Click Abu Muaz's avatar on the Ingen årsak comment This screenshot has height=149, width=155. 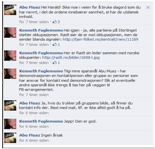(x=10, y=138)
